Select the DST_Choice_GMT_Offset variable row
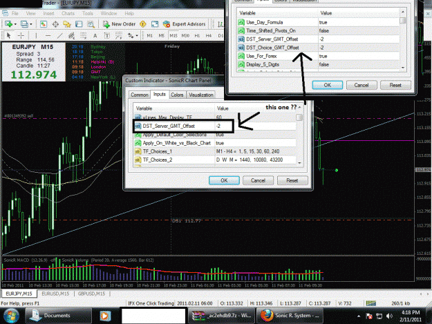 click(x=318, y=48)
